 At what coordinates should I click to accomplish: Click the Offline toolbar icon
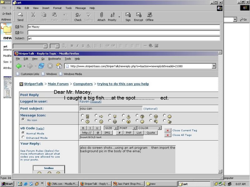(x=149, y=17)
